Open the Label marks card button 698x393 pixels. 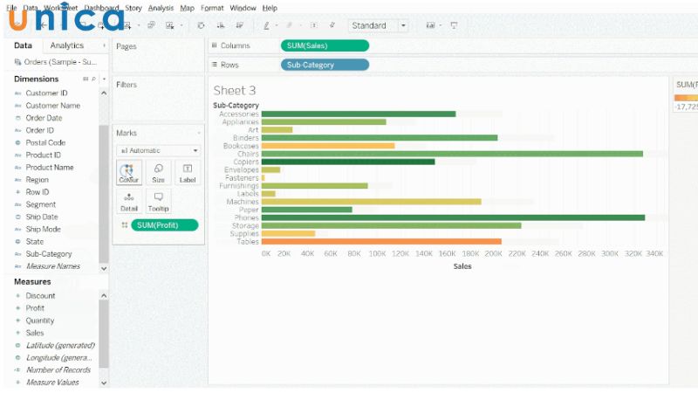tap(187, 172)
